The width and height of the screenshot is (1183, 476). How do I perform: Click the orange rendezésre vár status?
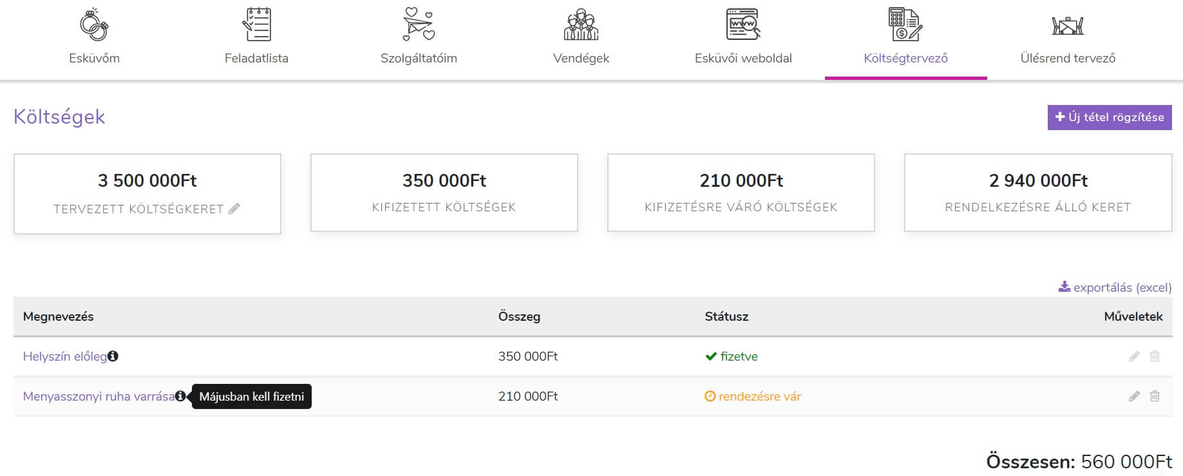(x=753, y=396)
